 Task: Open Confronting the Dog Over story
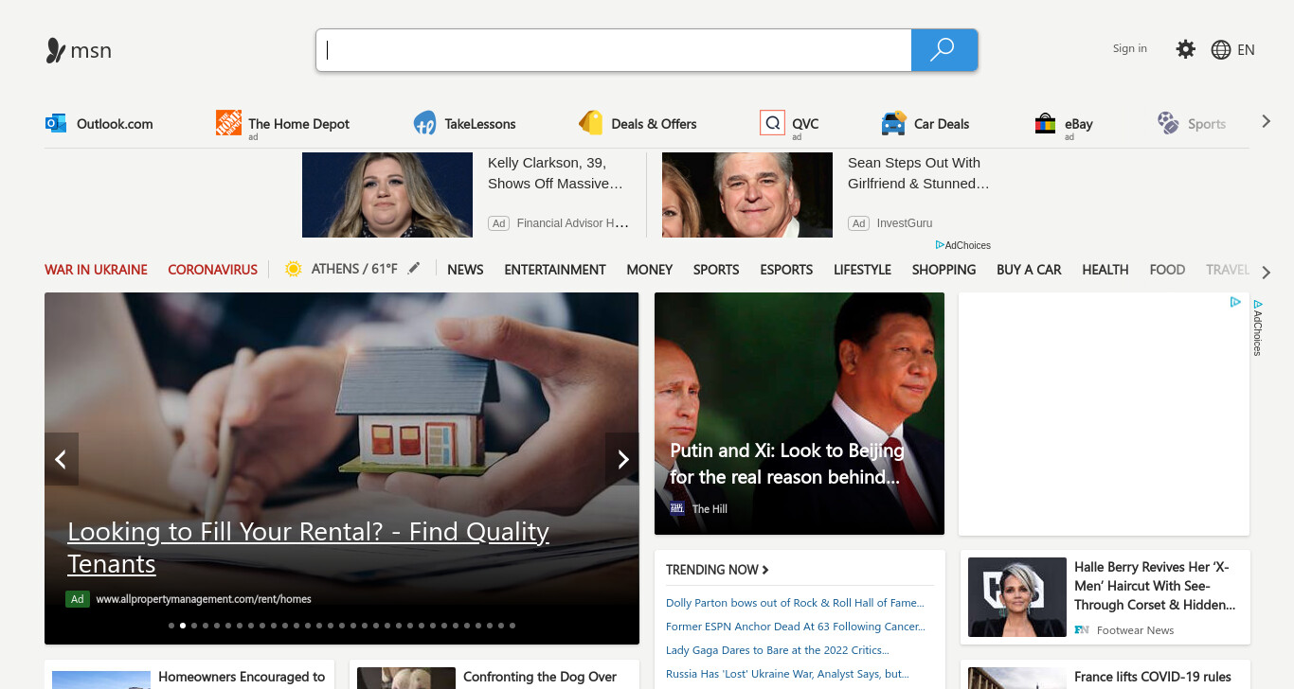click(x=540, y=677)
